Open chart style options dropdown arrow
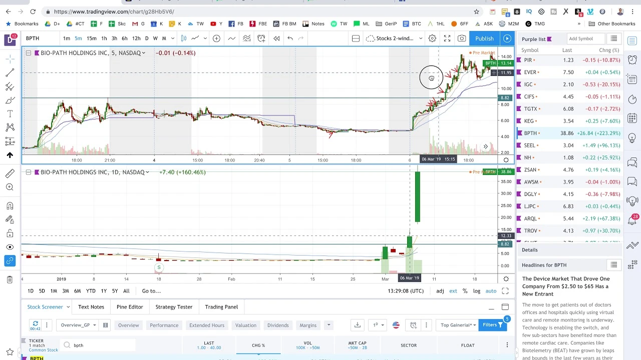The image size is (641, 360). 206,38
